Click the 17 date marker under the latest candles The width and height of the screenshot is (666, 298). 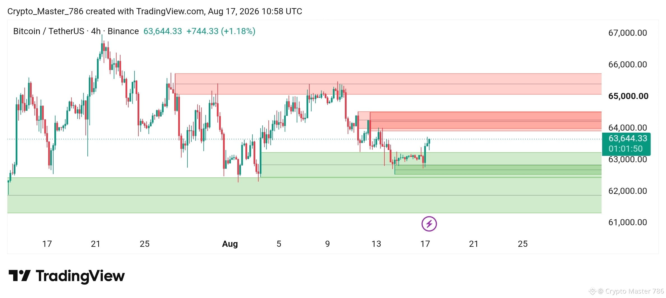point(425,244)
